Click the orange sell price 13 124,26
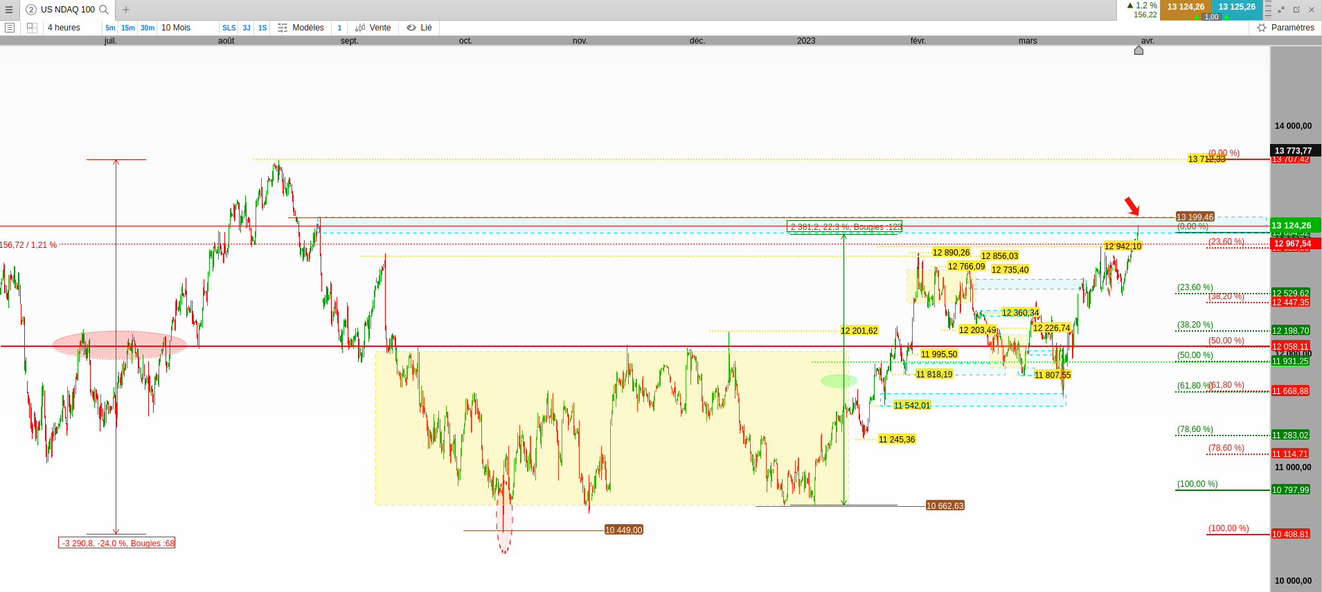1322x592 pixels. coord(1186,7)
